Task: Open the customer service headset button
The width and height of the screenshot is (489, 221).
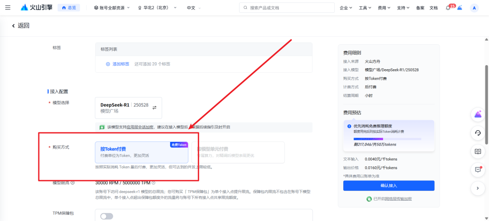Action: [x=478, y=133]
